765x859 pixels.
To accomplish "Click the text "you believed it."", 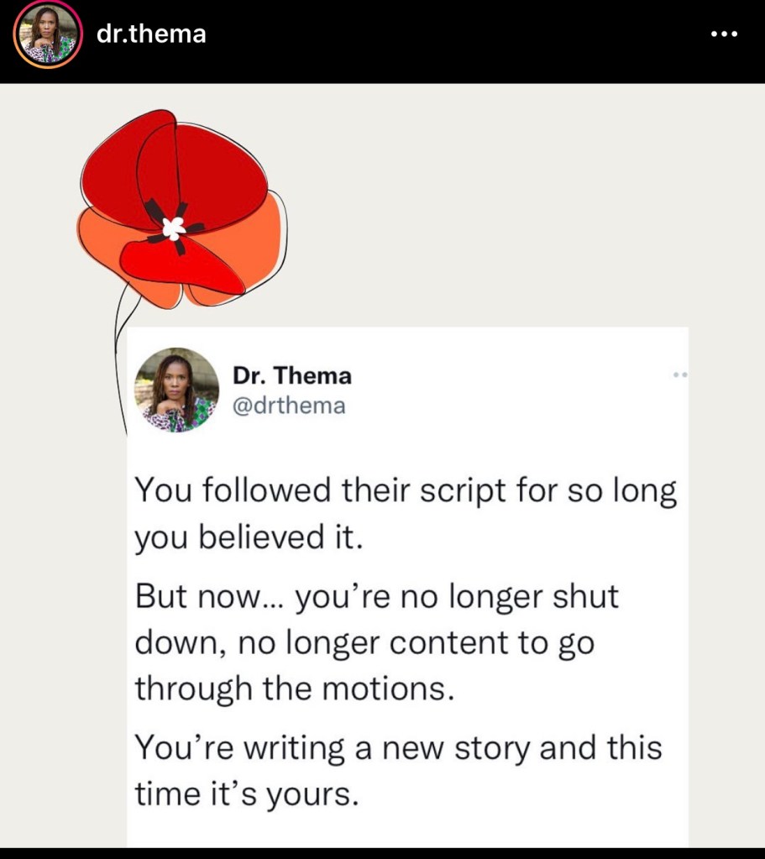I will click(249, 537).
